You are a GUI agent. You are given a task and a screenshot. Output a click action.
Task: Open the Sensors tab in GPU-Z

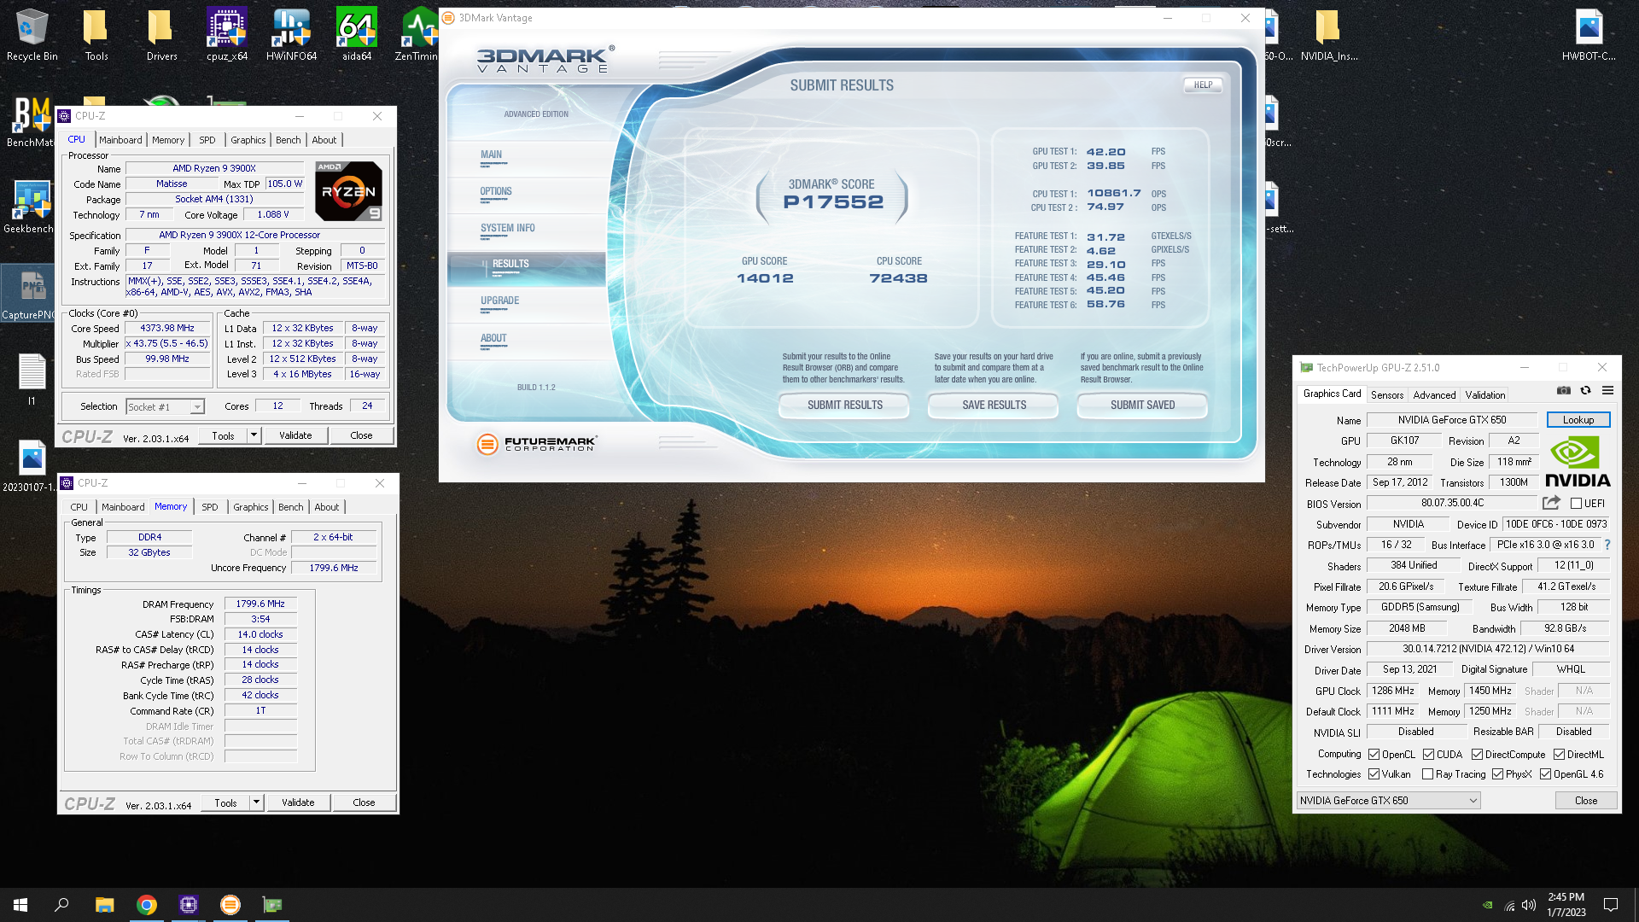pos(1387,394)
